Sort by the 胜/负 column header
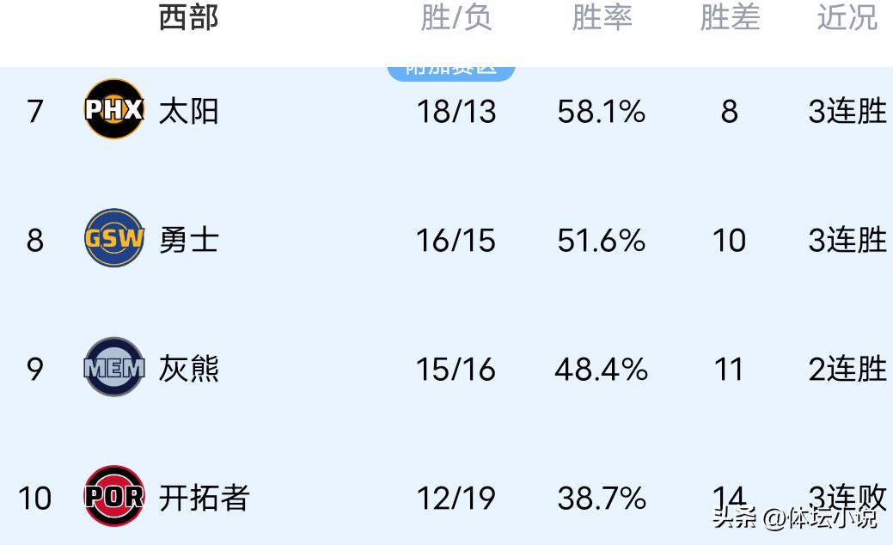The height and width of the screenshot is (545, 893). [x=456, y=17]
